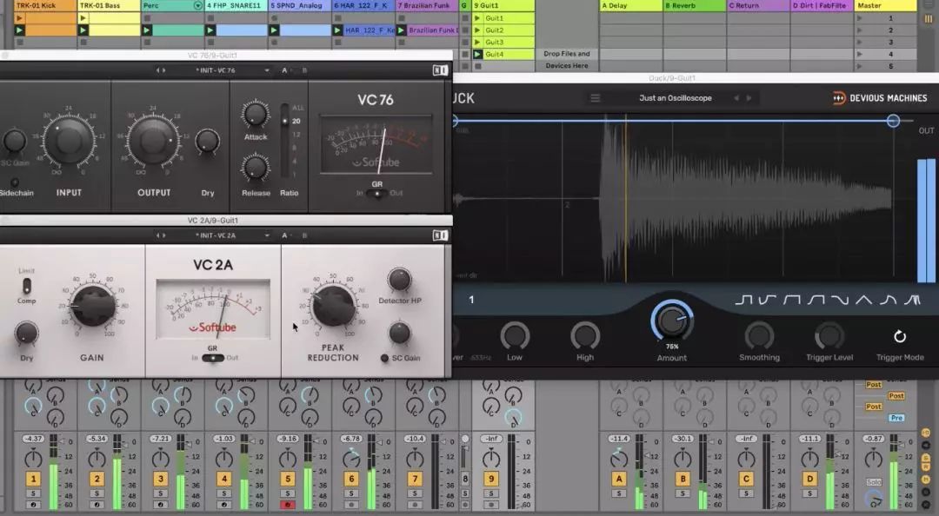Click the Trigger Mode cycle icon

click(x=900, y=336)
